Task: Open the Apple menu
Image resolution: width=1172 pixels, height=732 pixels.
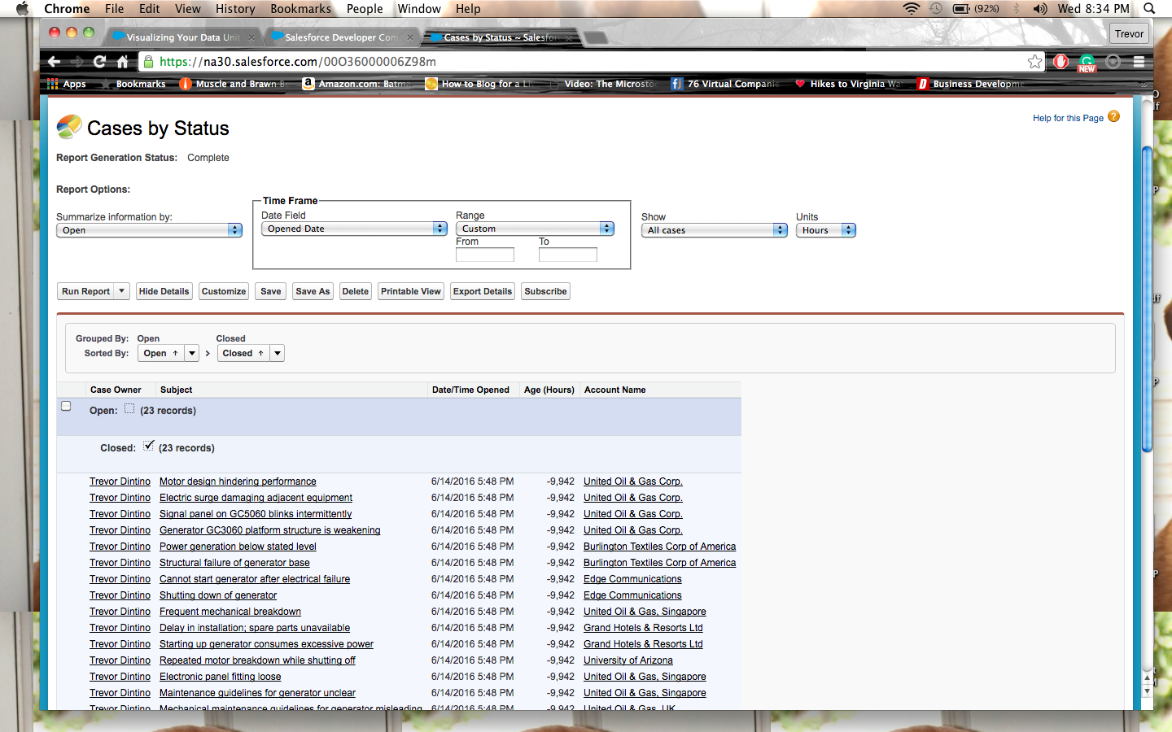Action: [22, 9]
